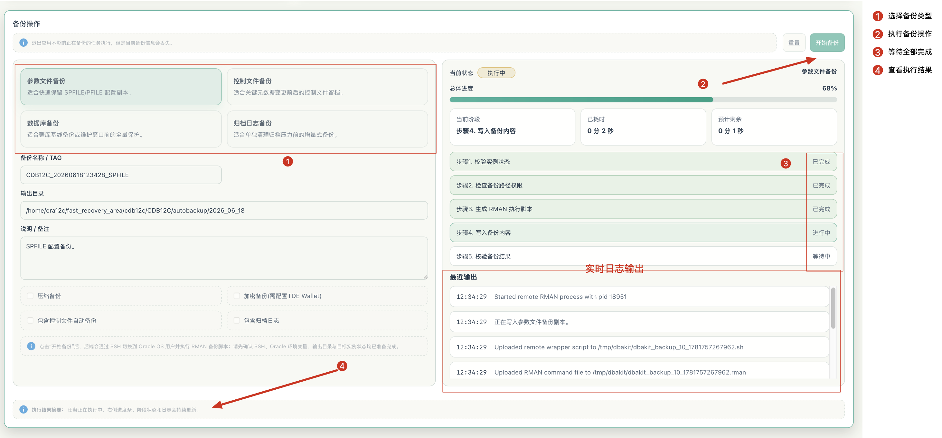
Task: Select step row 步骤2. 检查备份路径权限
Action: [643, 185]
